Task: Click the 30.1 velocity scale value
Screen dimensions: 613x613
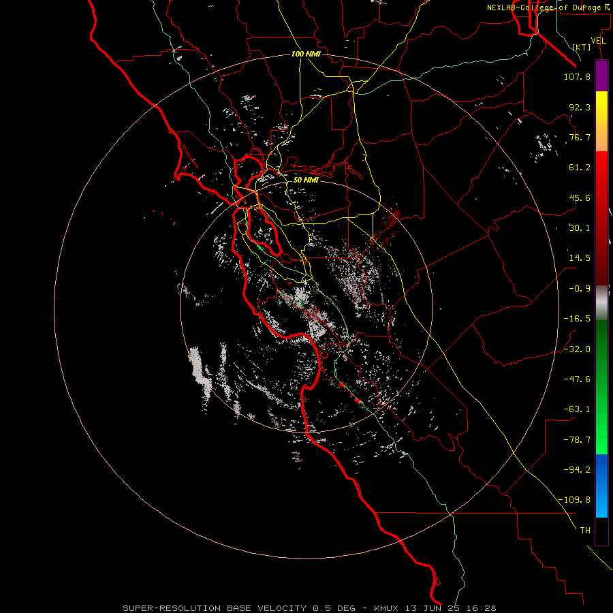Action: click(x=580, y=228)
